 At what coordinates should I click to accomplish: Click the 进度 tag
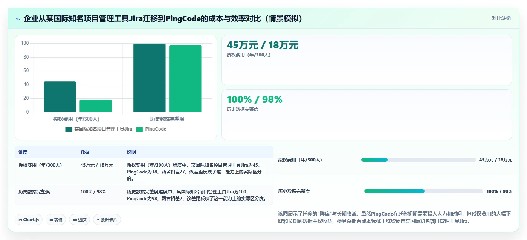tap(79, 220)
